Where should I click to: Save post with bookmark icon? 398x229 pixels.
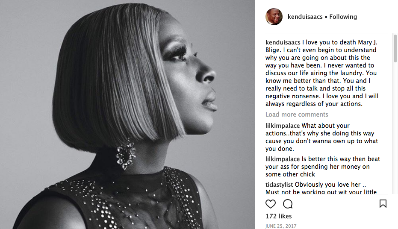click(383, 204)
